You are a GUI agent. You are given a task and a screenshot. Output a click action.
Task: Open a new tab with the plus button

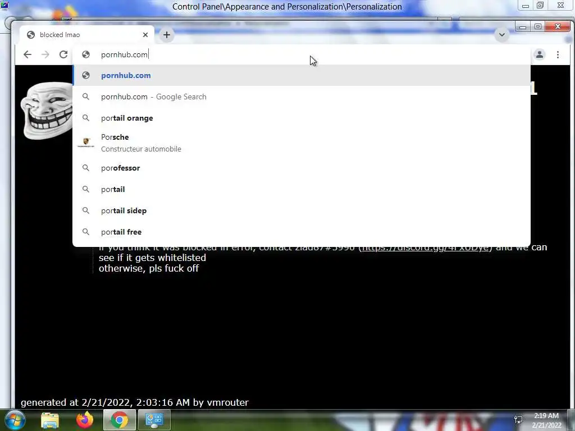(166, 35)
